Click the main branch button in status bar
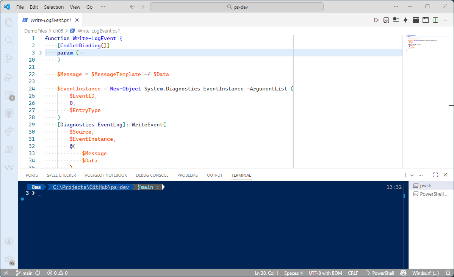Viewport: 454px width, 277px height. click(x=24, y=273)
